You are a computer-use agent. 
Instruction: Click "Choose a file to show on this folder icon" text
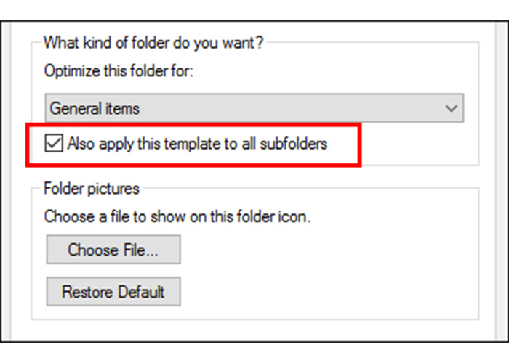click(177, 216)
